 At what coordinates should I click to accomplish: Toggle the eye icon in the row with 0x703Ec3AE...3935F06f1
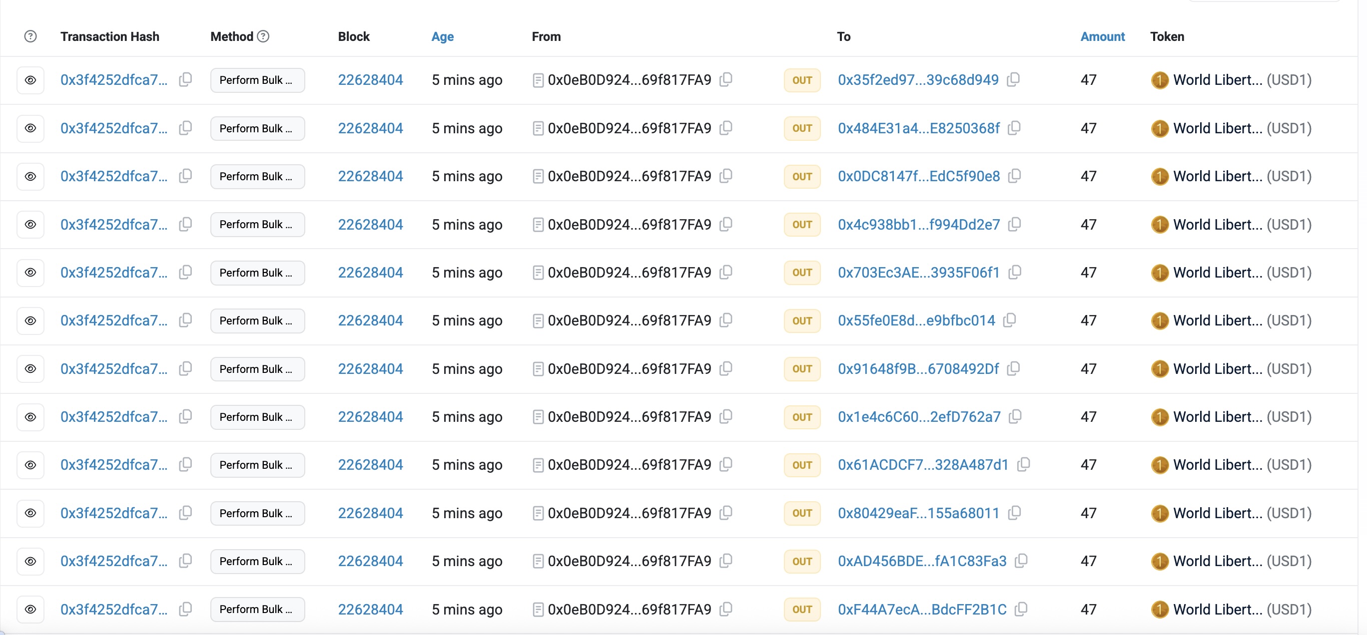pyautogui.click(x=30, y=273)
